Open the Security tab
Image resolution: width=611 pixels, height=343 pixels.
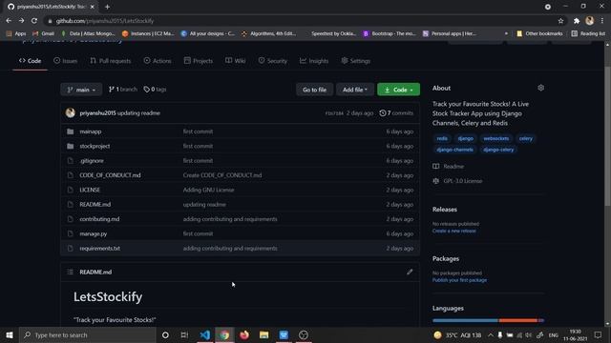pyautogui.click(x=273, y=61)
